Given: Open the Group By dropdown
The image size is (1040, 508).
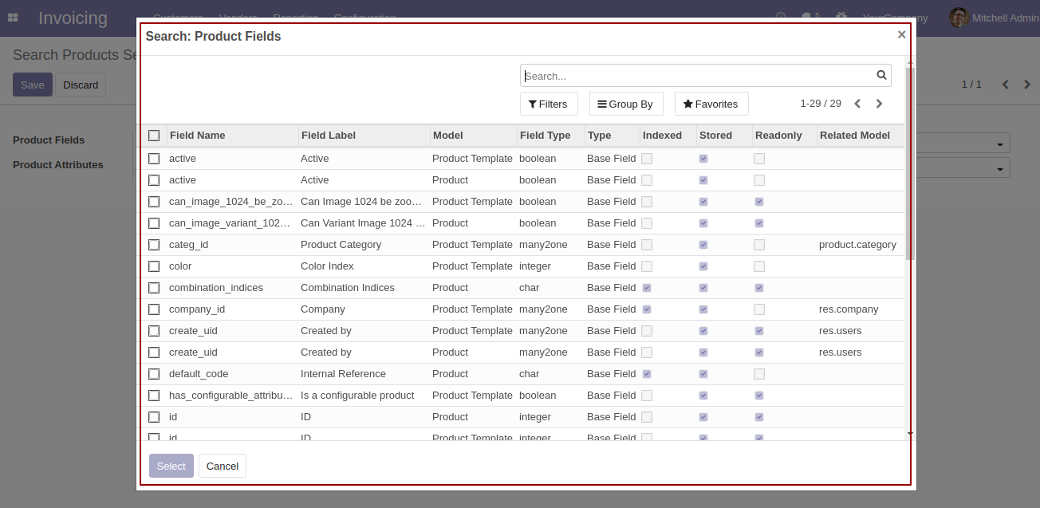Looking at the screenshot, I should (x=626, y=104).
